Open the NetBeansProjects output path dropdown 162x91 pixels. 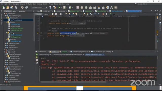[x=83, y=55]
